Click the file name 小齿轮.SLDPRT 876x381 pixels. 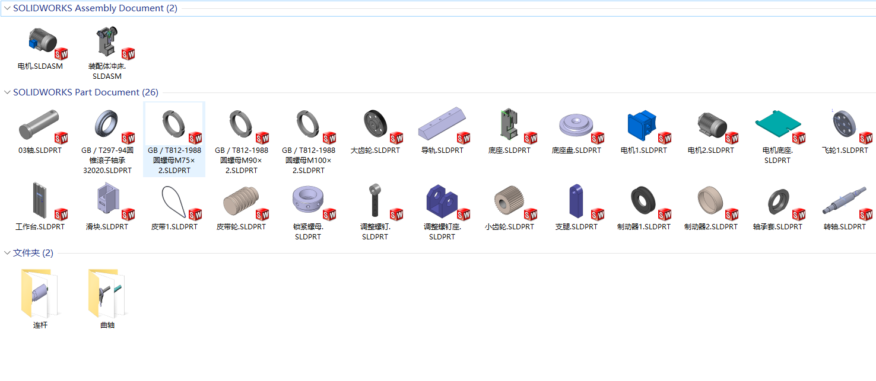pyautogui.click(x=509, y=227)
